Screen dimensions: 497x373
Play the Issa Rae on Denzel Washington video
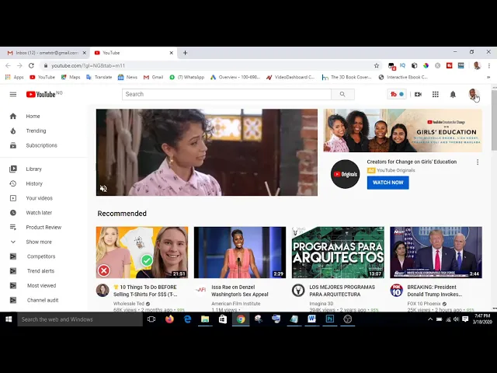(x=240, y=253)
